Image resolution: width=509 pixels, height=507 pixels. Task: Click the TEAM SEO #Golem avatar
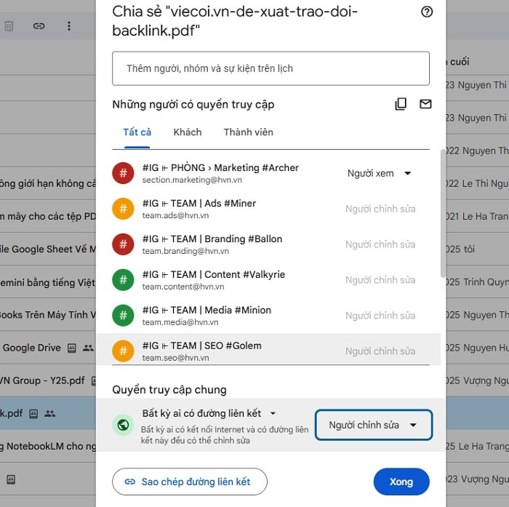click(123, 351)
